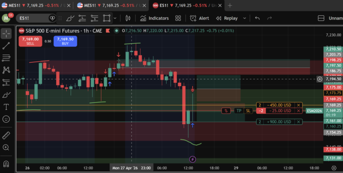Cancel the +900.00 USD take profit order

(x=299, y=122)
